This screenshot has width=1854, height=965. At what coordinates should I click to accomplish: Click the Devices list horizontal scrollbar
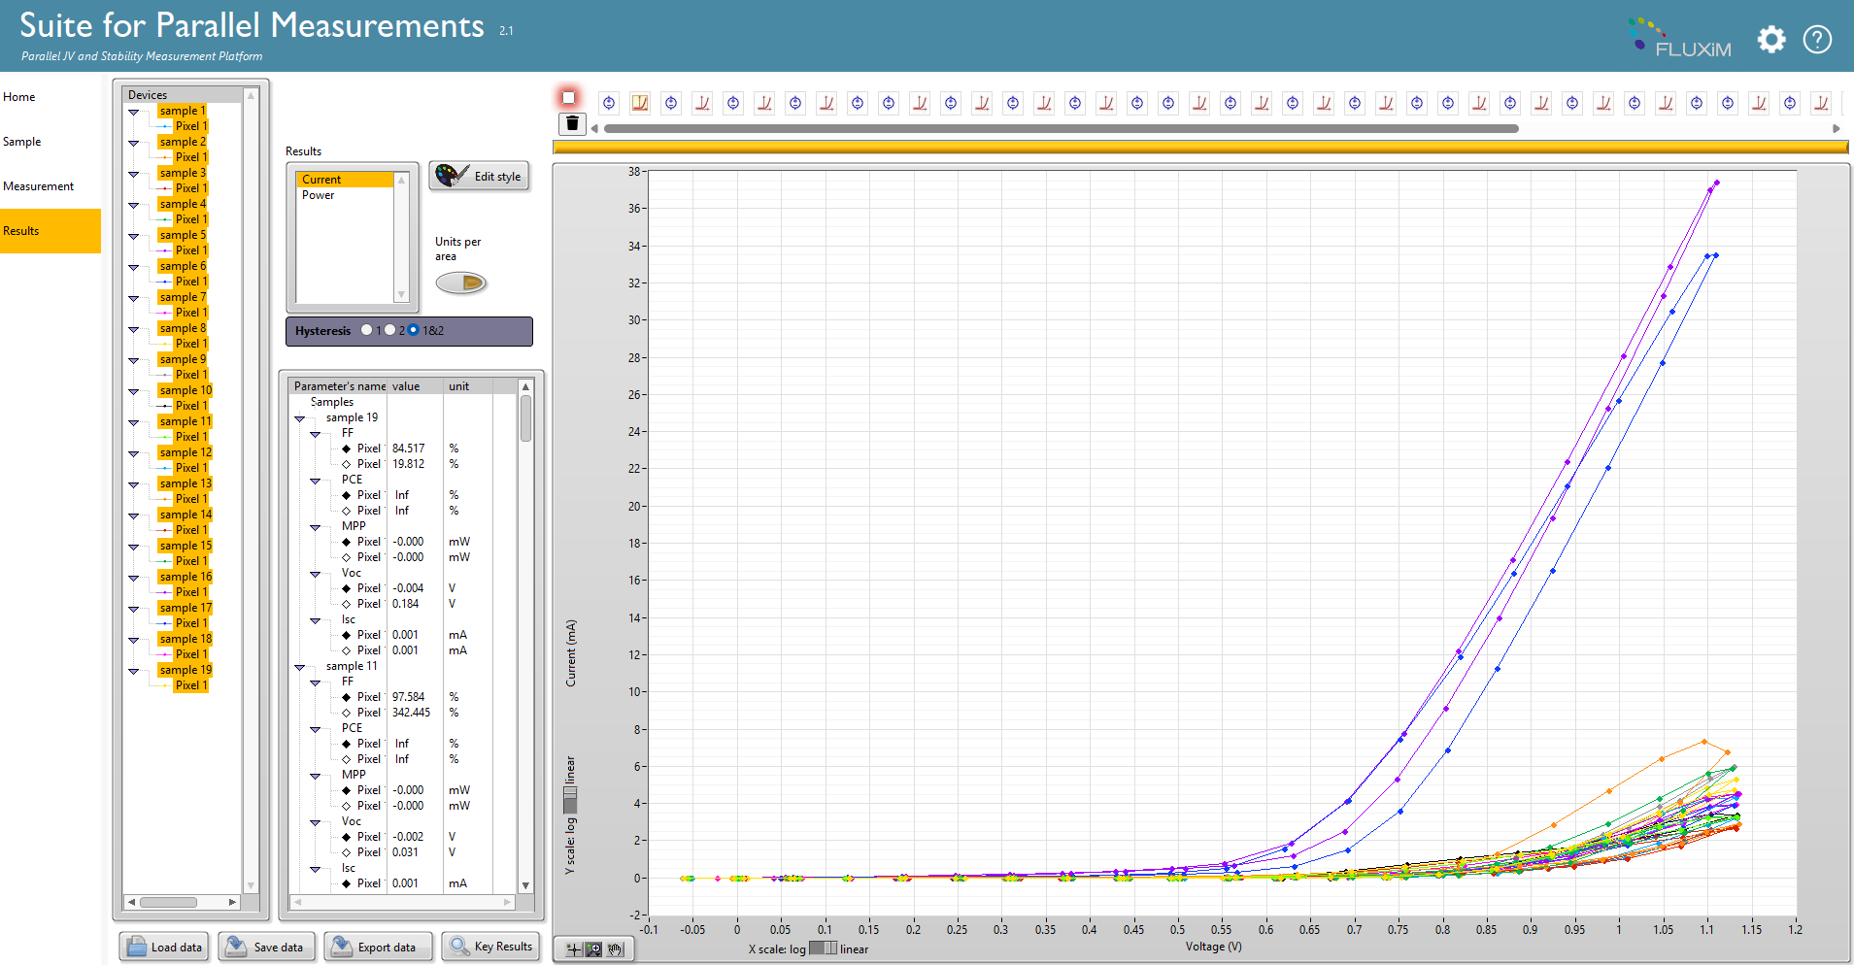point(169,902)
